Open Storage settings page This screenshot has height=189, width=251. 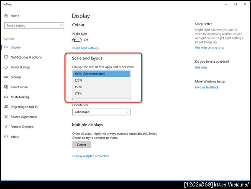tap(16, 77)
